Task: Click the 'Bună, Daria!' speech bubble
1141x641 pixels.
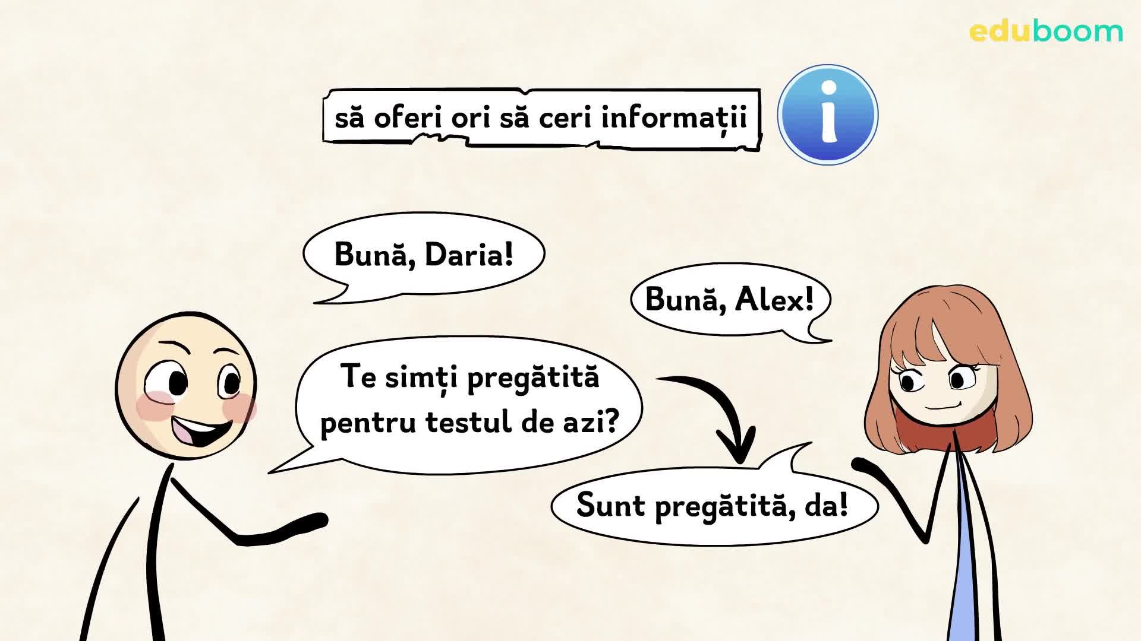Action: click(x=423, y=255)
